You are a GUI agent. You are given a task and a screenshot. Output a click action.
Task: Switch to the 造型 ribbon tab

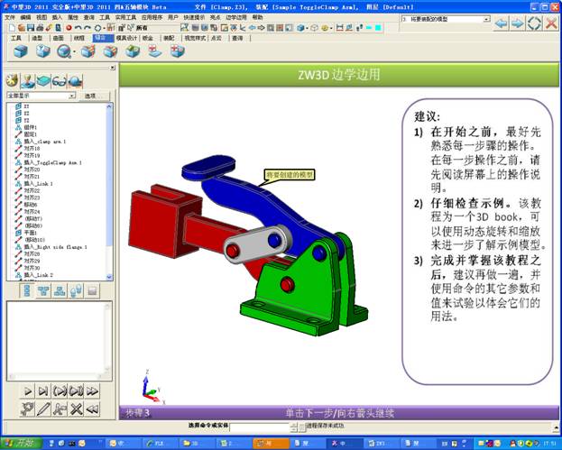tap(37, 38)
